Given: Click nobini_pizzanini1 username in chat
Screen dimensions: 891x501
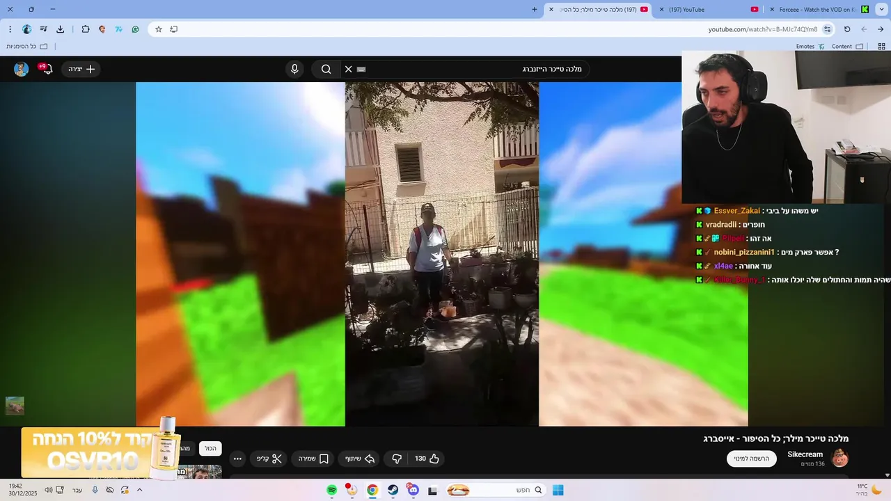Looking at the screenshot, I should (x=744, y=253).
